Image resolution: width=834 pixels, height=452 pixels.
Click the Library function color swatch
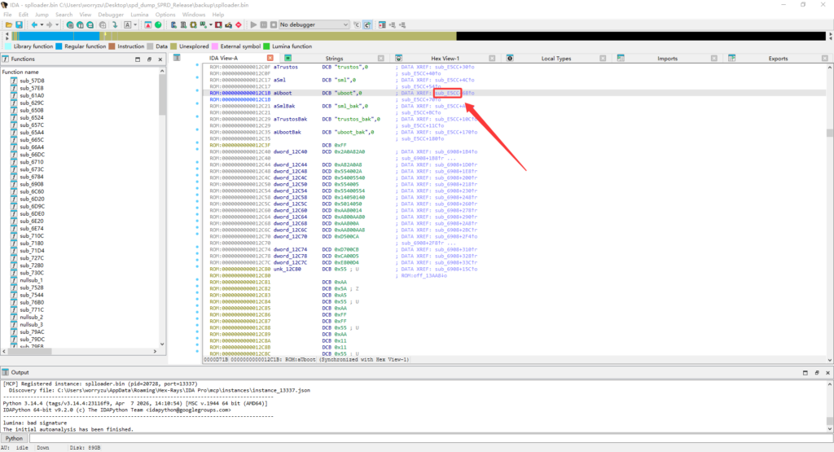click(x=8, y=46)
